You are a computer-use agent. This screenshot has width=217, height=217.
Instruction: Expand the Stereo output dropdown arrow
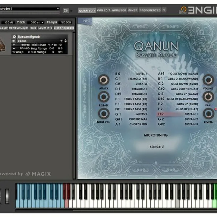point(14,45)
